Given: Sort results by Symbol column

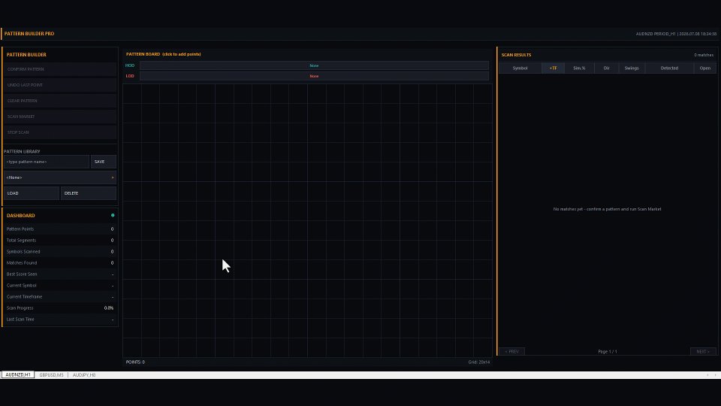Looking at the screenshot, I should (x=520, y=68).
